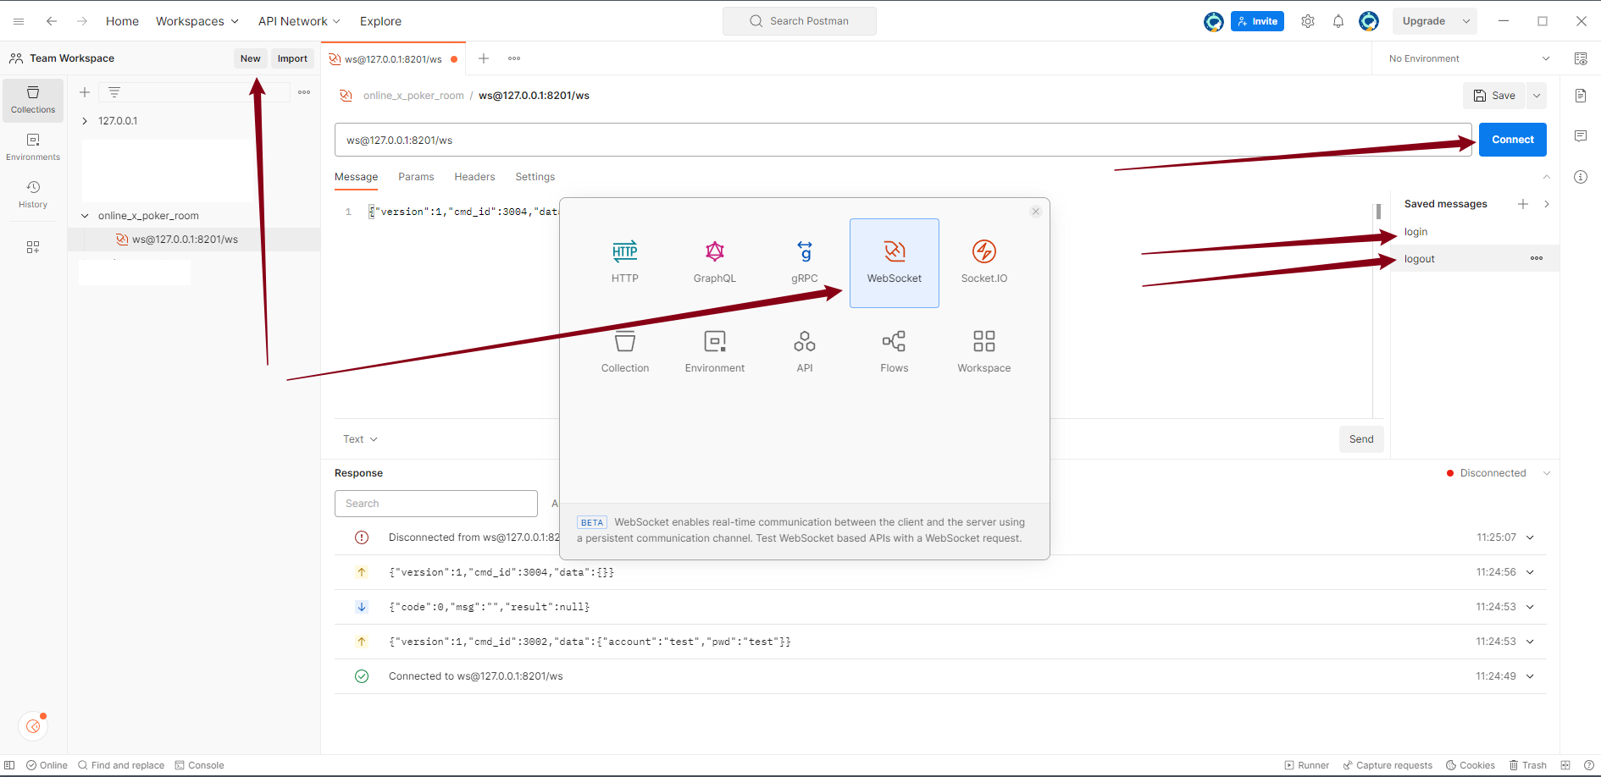This screenshot has width=1601, height=777.
Task: Create a new Collection from popup
Action: 625,352
